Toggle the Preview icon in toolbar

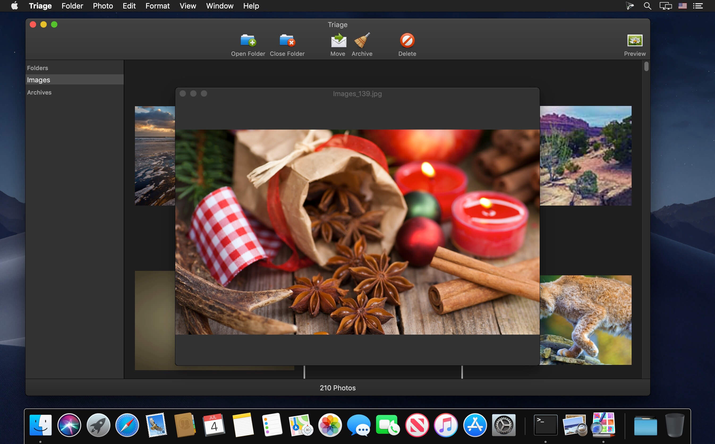[635, 41]
